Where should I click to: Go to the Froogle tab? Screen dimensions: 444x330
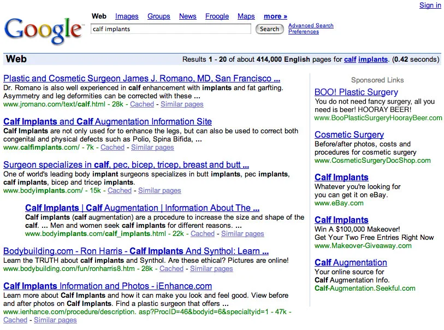pos(217,16)
